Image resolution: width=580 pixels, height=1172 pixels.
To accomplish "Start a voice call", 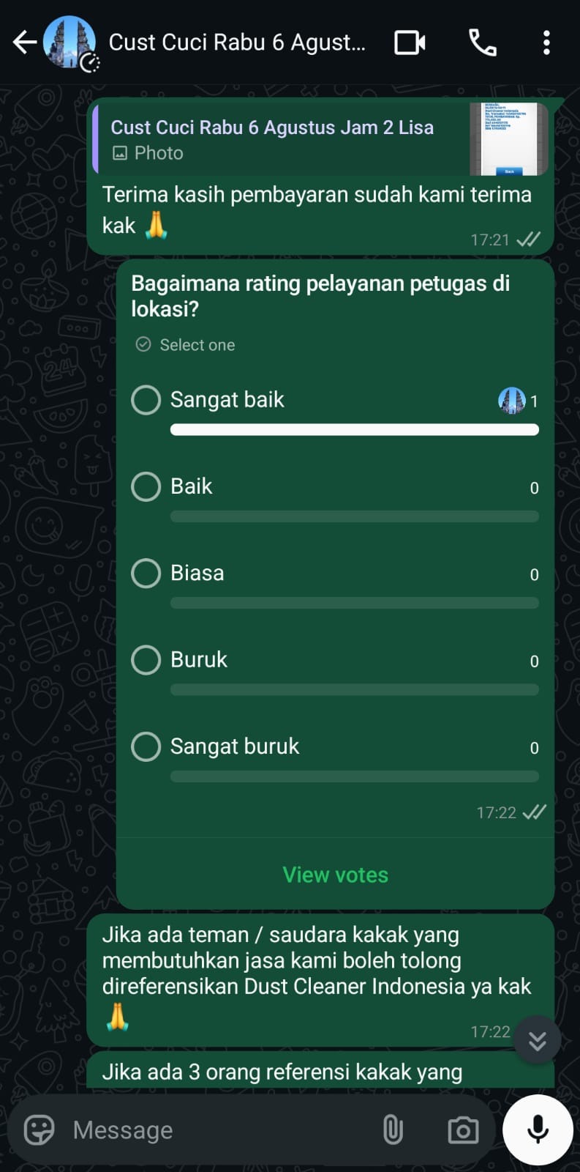I will click(x=483, y=42).
